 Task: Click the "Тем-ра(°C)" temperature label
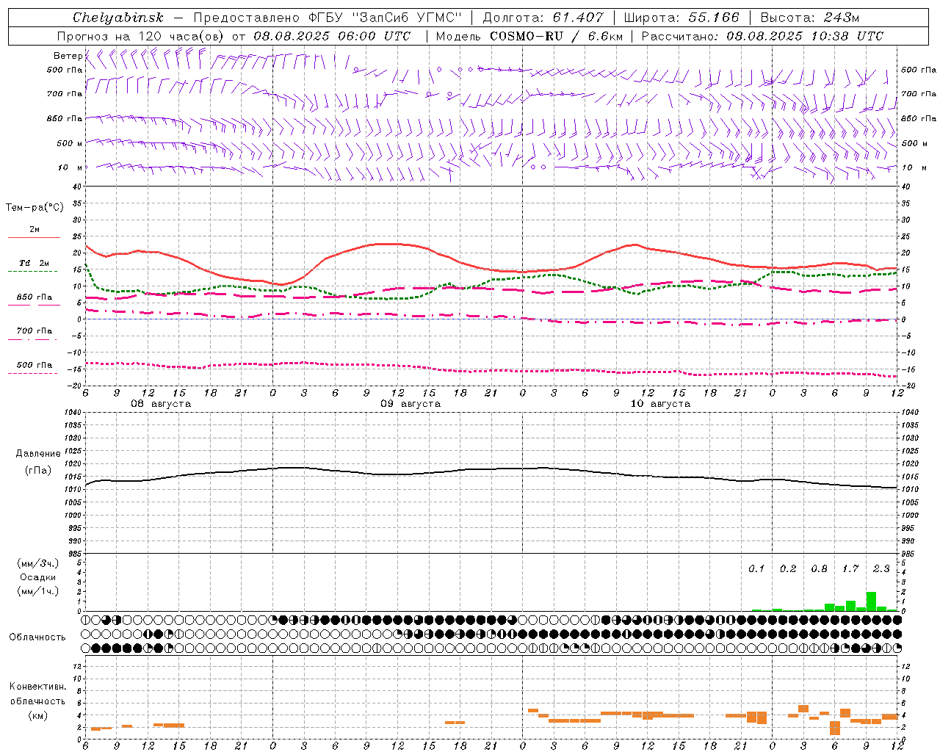35,208
